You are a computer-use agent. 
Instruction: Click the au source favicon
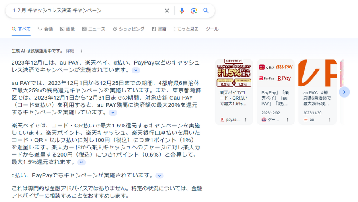pos(305,120)
